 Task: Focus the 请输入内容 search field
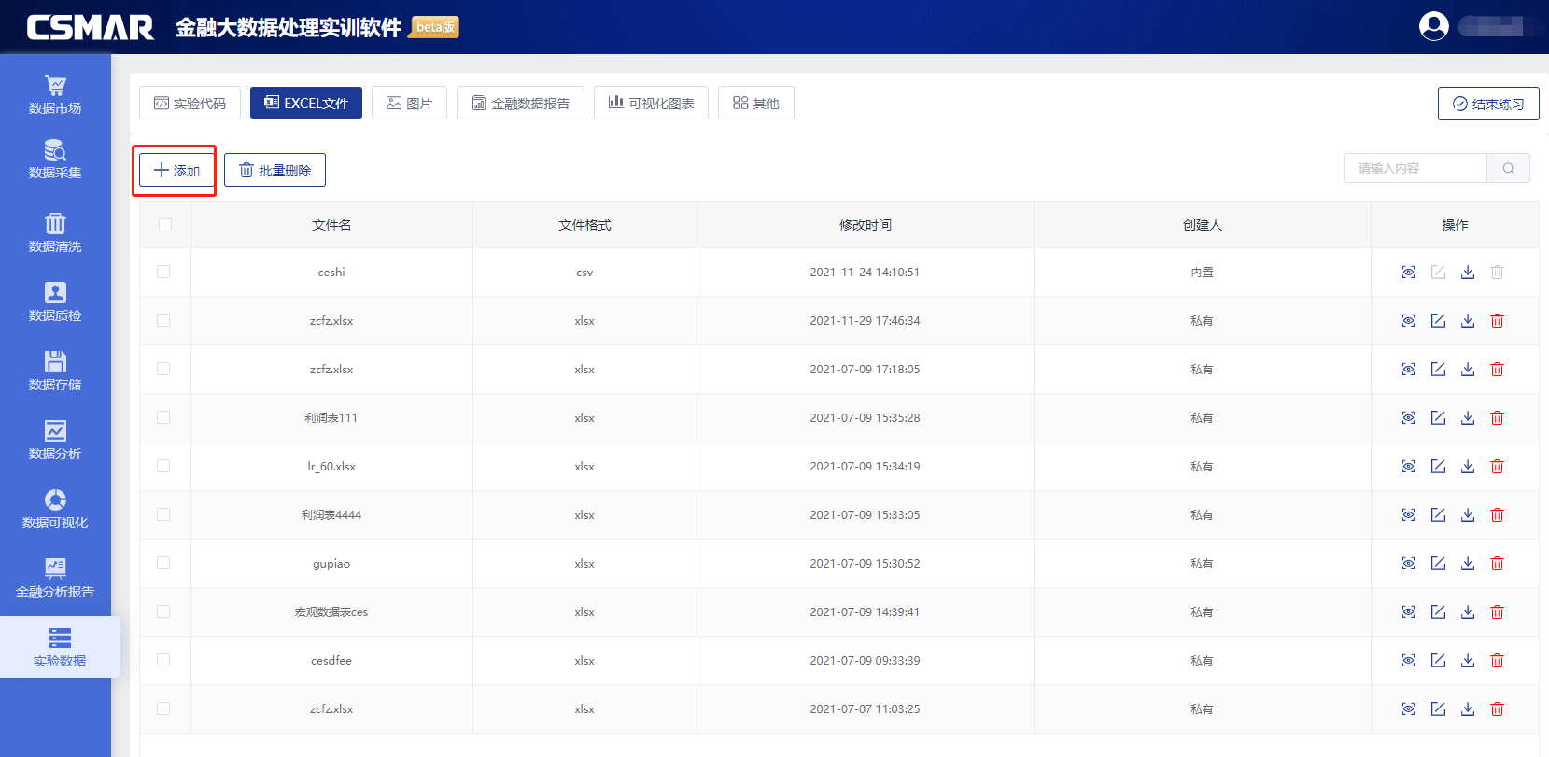[x=1415, y=168]
